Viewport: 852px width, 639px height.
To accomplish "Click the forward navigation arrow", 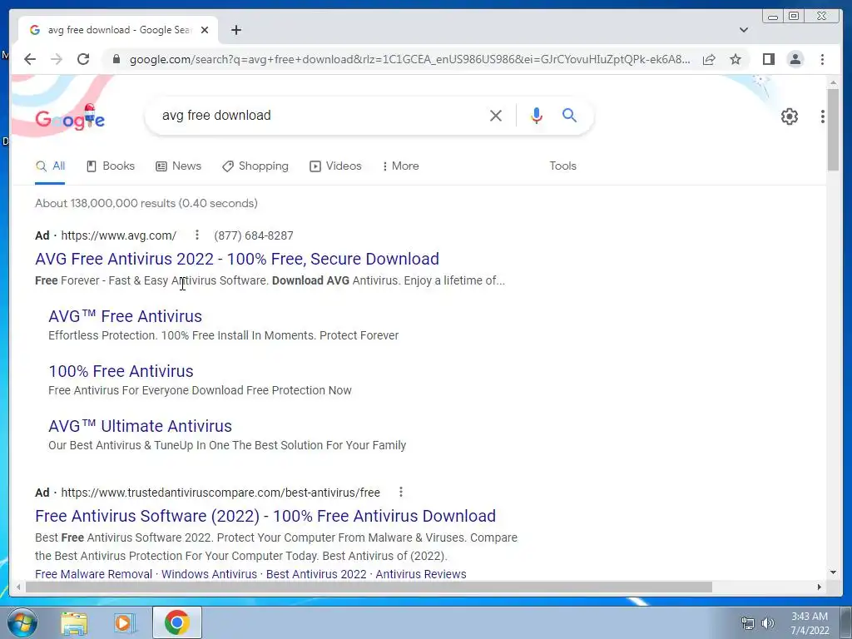I will pyautogui.click(x=57, y=59).
